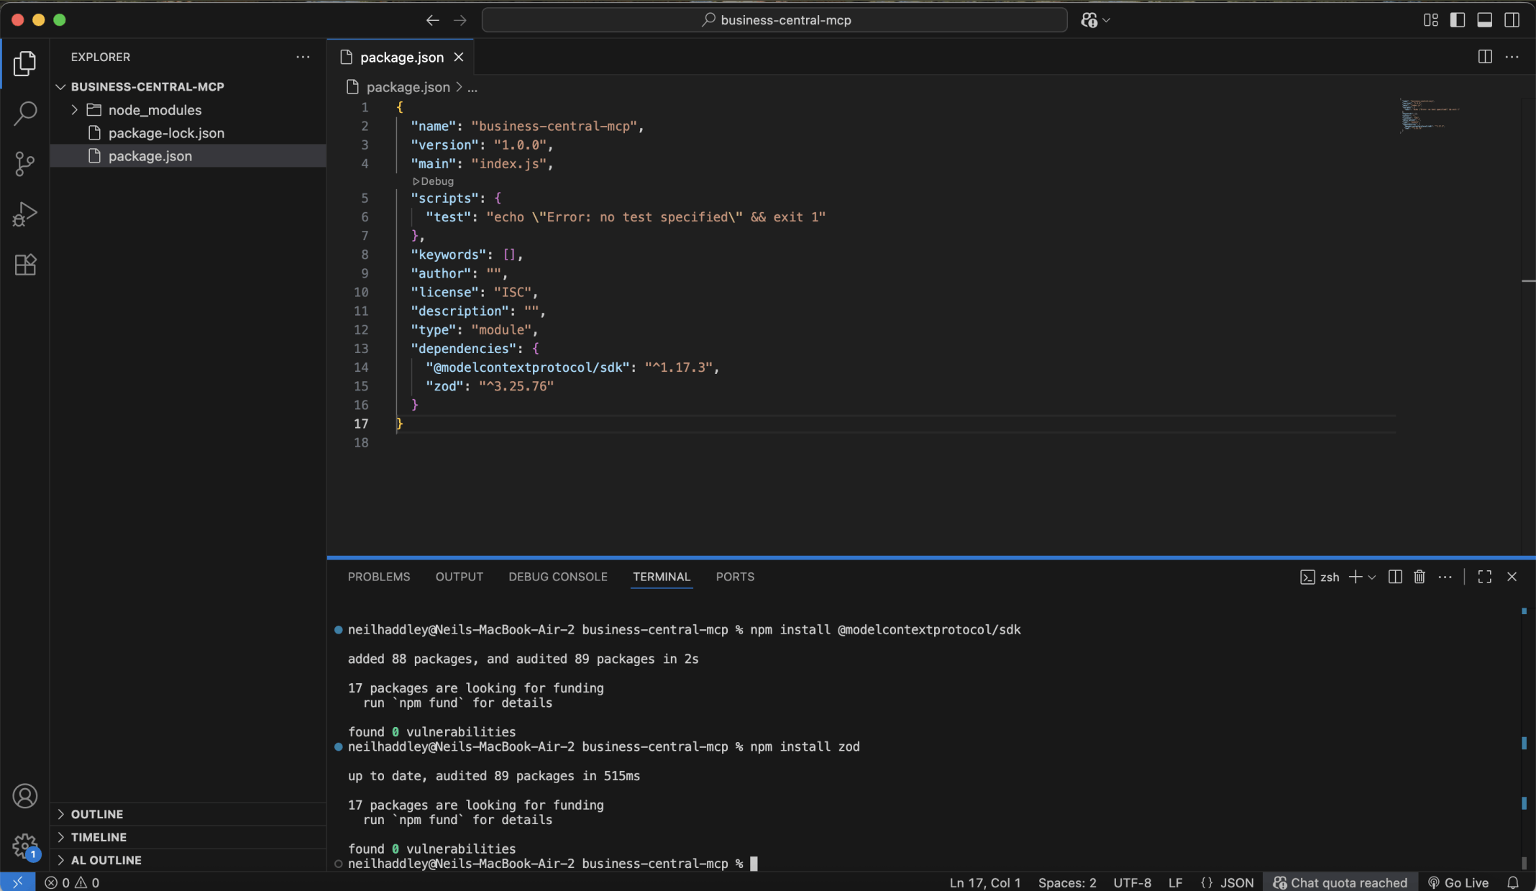Open the Search view in the Activity Bar

tap(25, 114)
